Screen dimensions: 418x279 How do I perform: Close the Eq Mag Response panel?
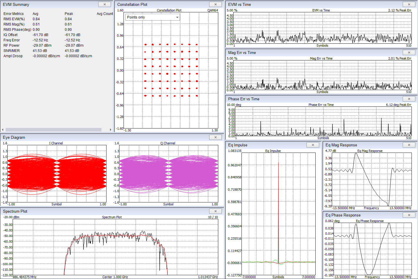(x=409, y=145)
